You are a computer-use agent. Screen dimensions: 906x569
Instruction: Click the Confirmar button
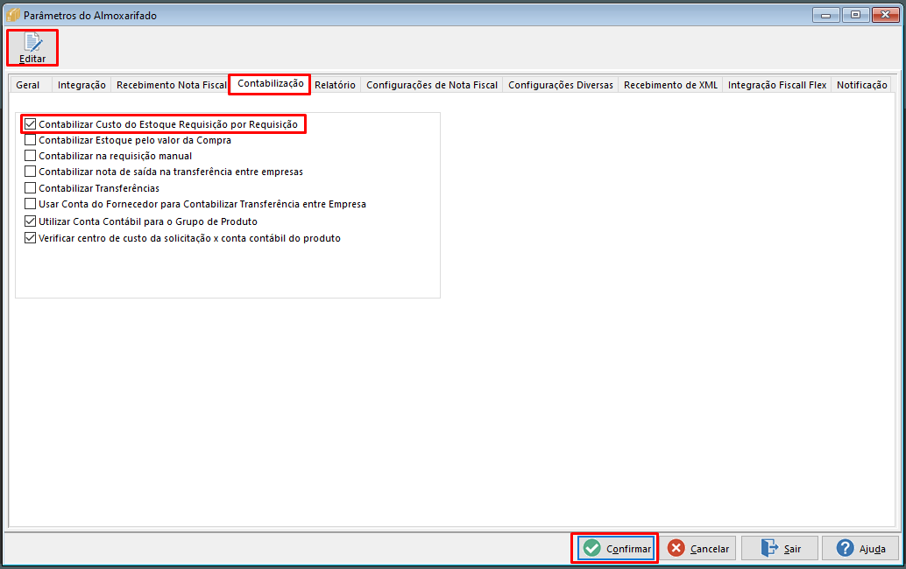[615, 548]
